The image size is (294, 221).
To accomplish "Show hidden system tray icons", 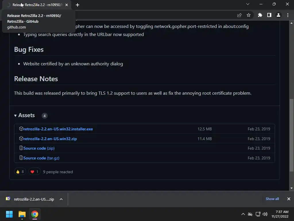I will (243, 214).
